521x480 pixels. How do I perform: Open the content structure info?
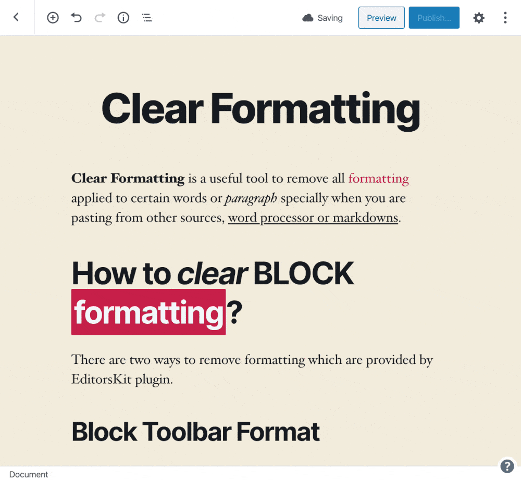(123, 18)
